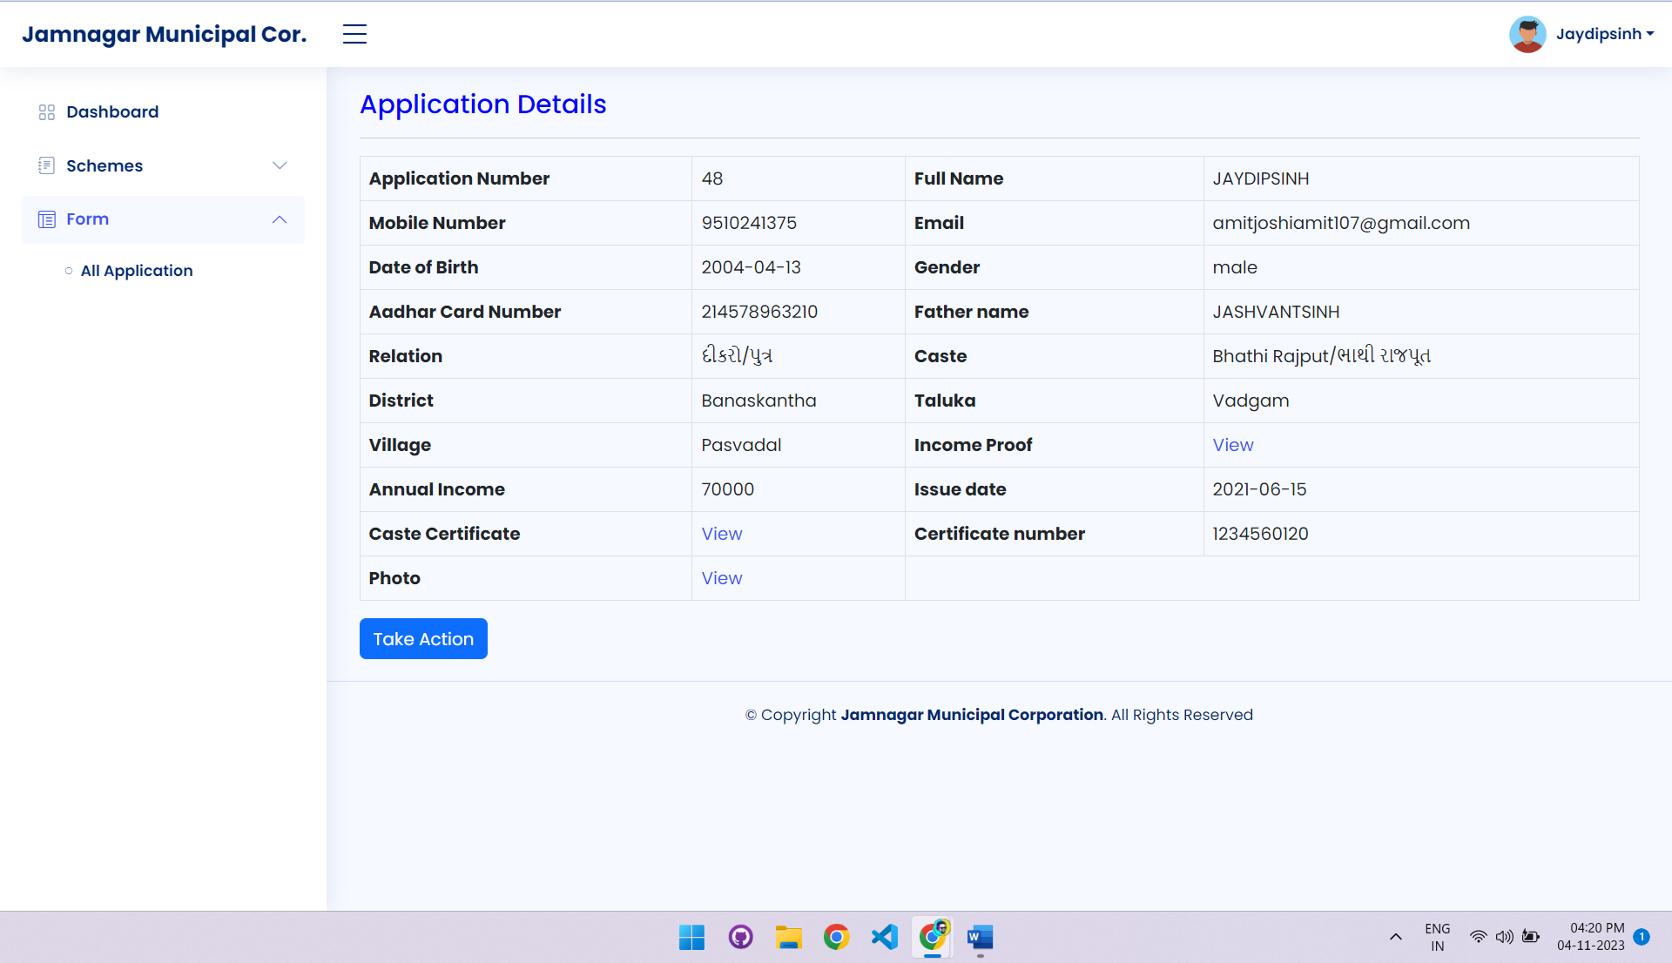Open Visual Studio Code from taskbar

(885, 937)
